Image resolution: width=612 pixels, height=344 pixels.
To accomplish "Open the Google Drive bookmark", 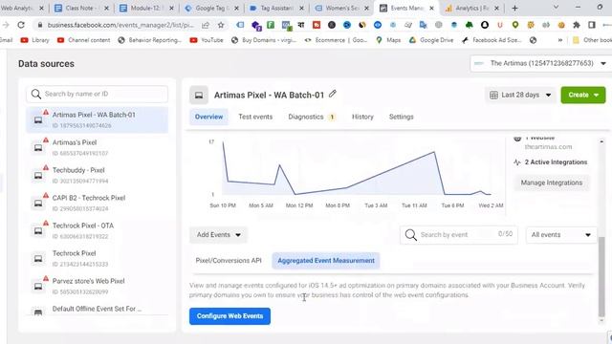I will [x=431, y=40].
